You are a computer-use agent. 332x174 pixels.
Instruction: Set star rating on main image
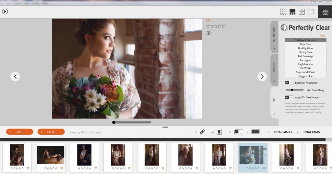[x=216, y=26]
